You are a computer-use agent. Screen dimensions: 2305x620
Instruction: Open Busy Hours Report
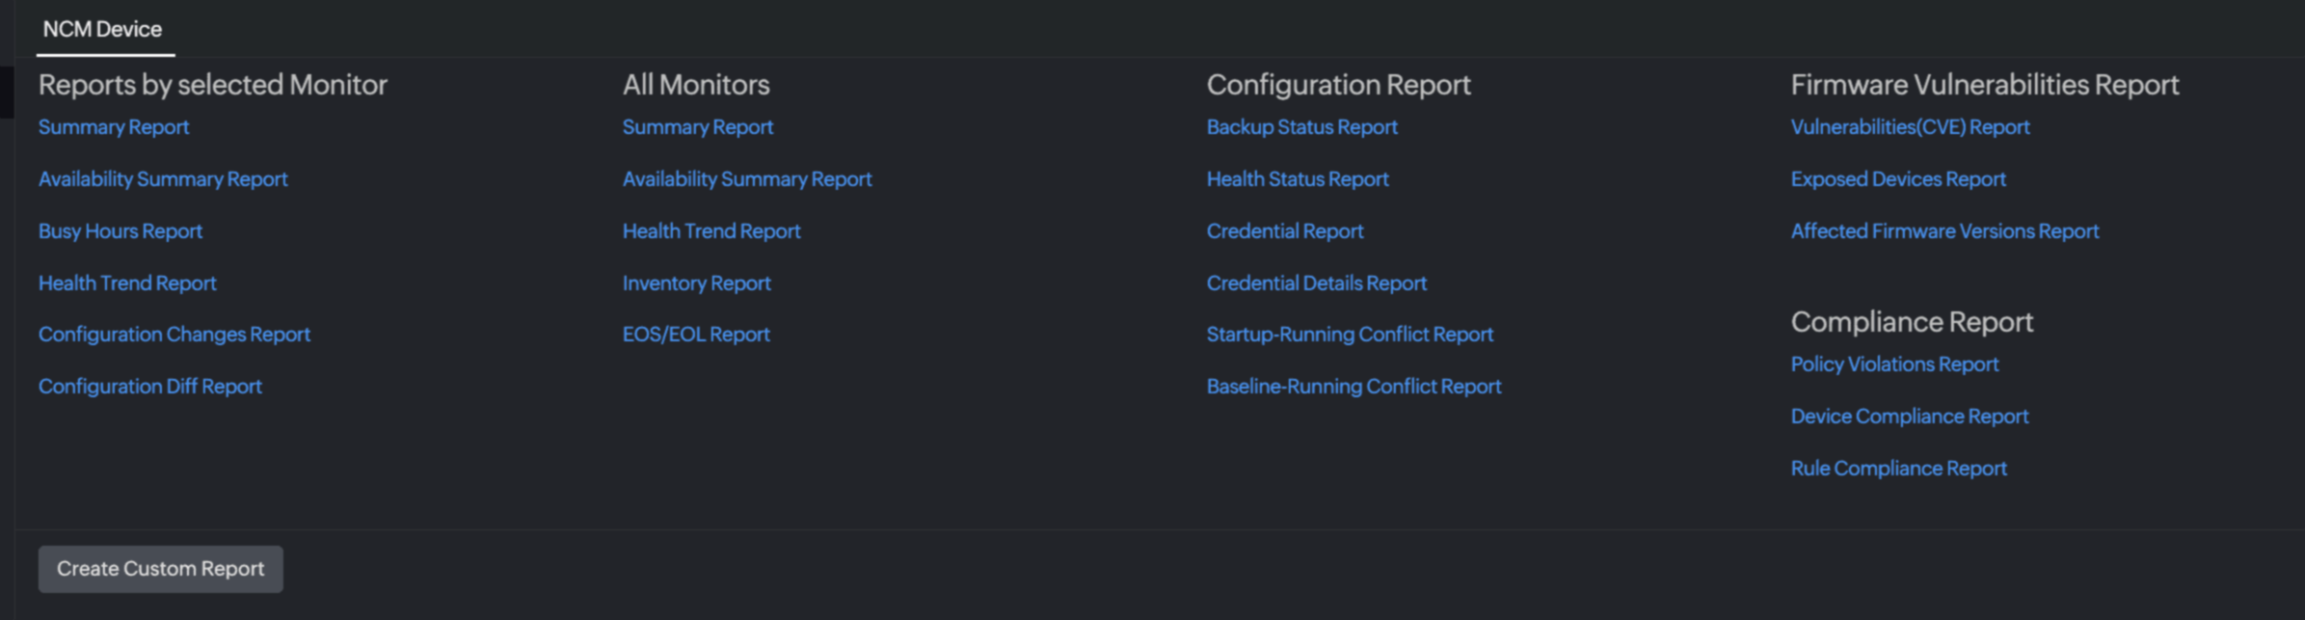[x=121, y=231]
